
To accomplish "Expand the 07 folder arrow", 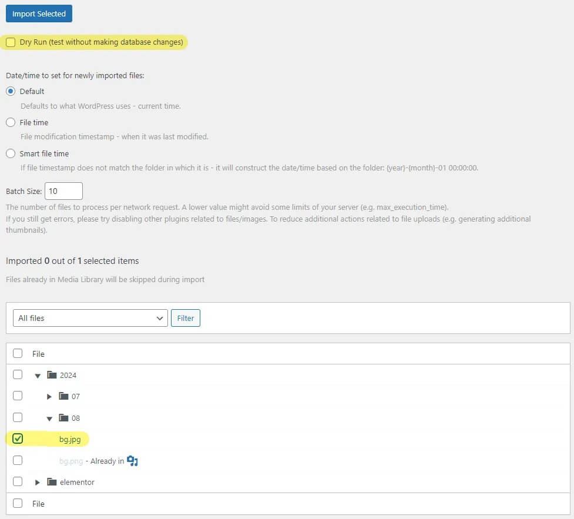I will [x=49, y=397].
